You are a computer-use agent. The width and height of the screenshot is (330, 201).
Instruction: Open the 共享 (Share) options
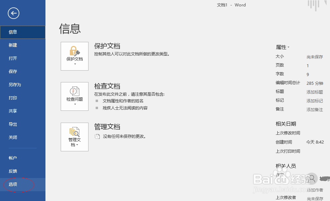point(13,111)
